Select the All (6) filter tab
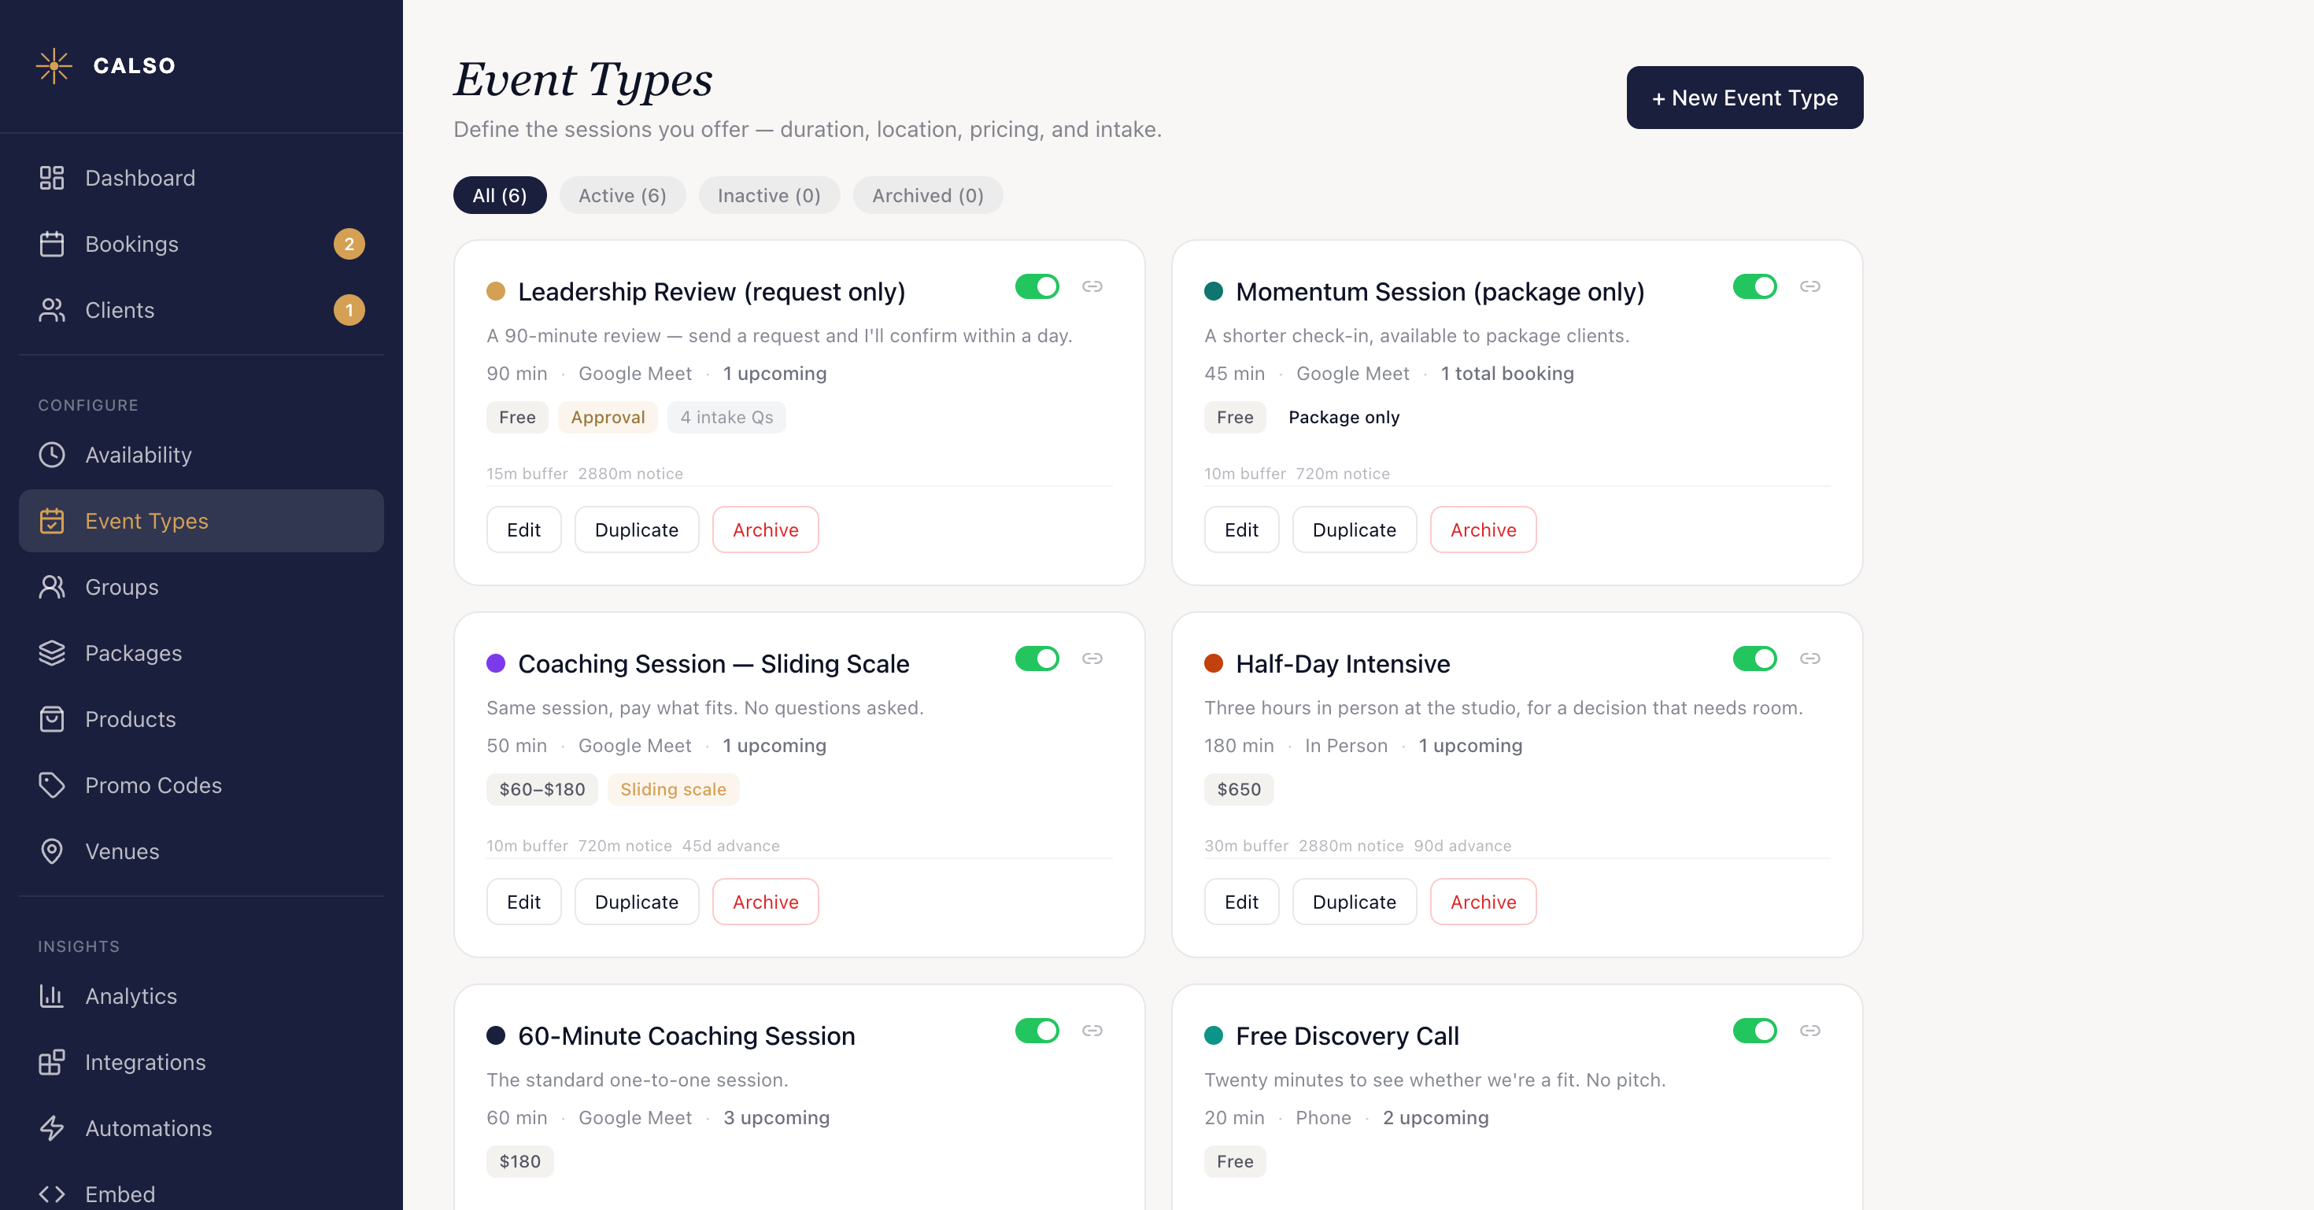 (x=500, y=195)
